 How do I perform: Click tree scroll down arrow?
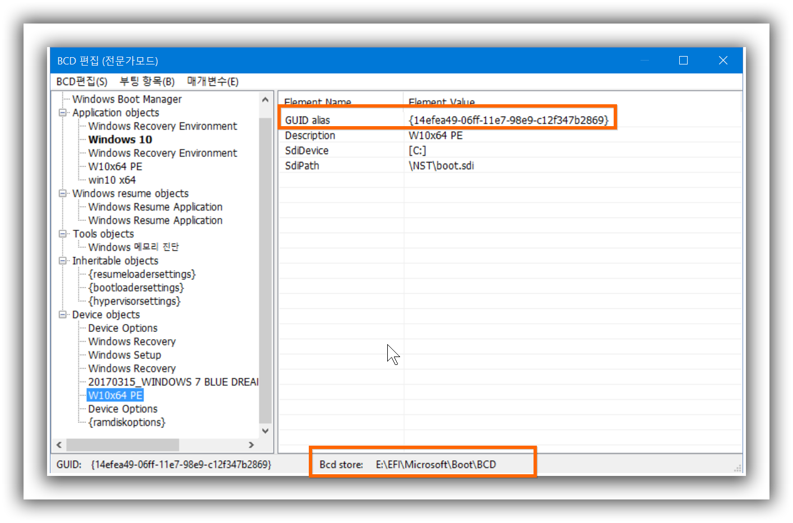tap(265, 431)
